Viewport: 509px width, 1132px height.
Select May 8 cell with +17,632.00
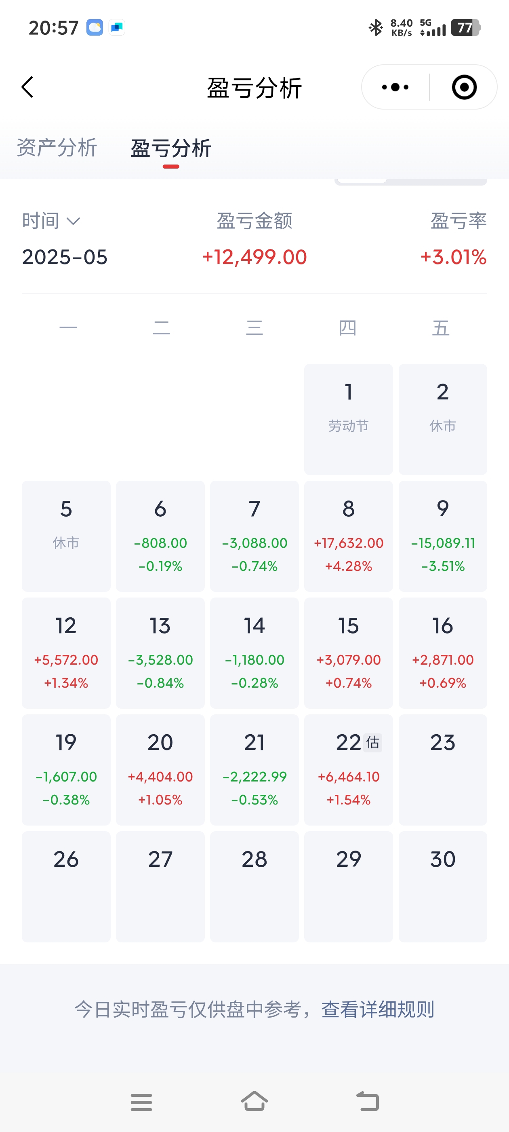(348, 536)
